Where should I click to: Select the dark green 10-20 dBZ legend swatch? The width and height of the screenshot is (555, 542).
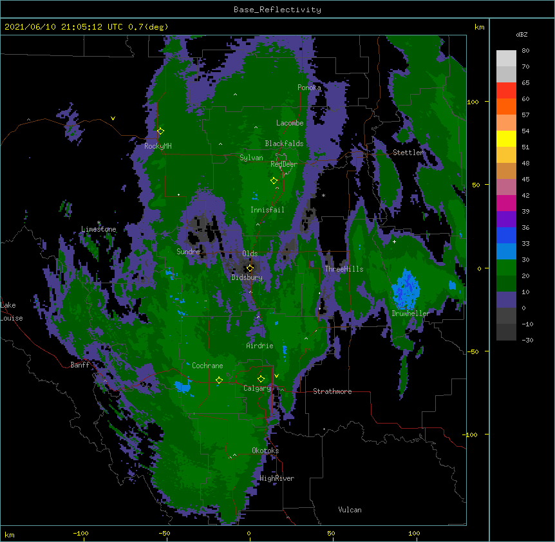point(506,284)
